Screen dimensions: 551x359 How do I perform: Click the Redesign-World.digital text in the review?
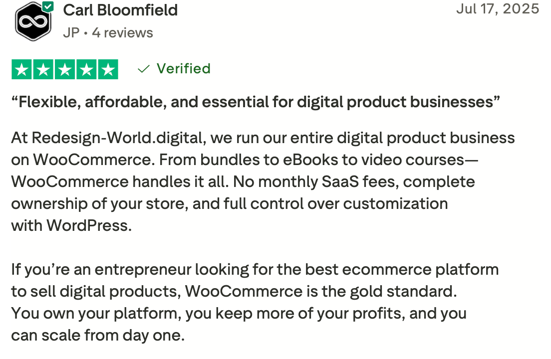tap(101, 137)
